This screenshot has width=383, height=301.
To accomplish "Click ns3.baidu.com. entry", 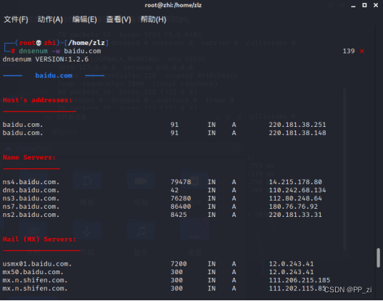I will [x=31, y=199].
